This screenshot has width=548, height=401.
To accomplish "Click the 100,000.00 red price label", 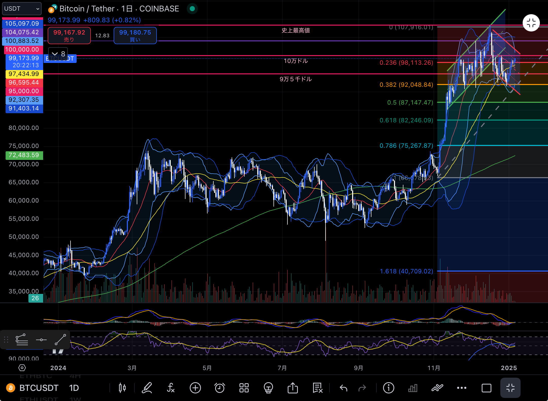I will click(x=23, y=49).
